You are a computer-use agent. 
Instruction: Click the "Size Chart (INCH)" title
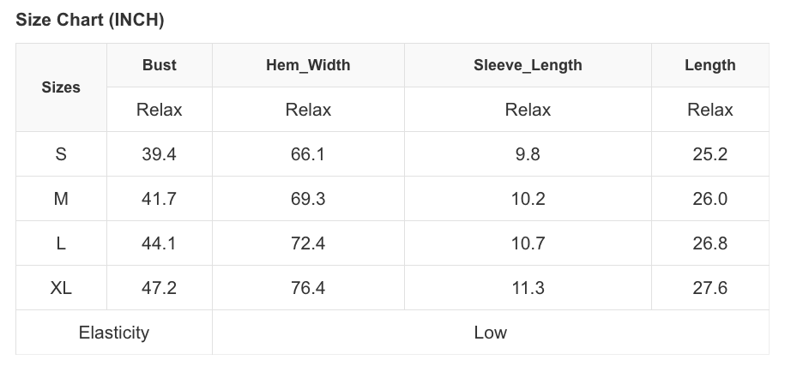pos(90,20)
